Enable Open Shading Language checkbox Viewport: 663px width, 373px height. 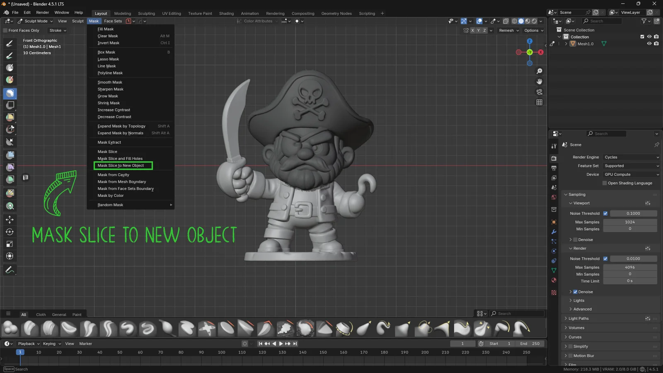point(605,183)
